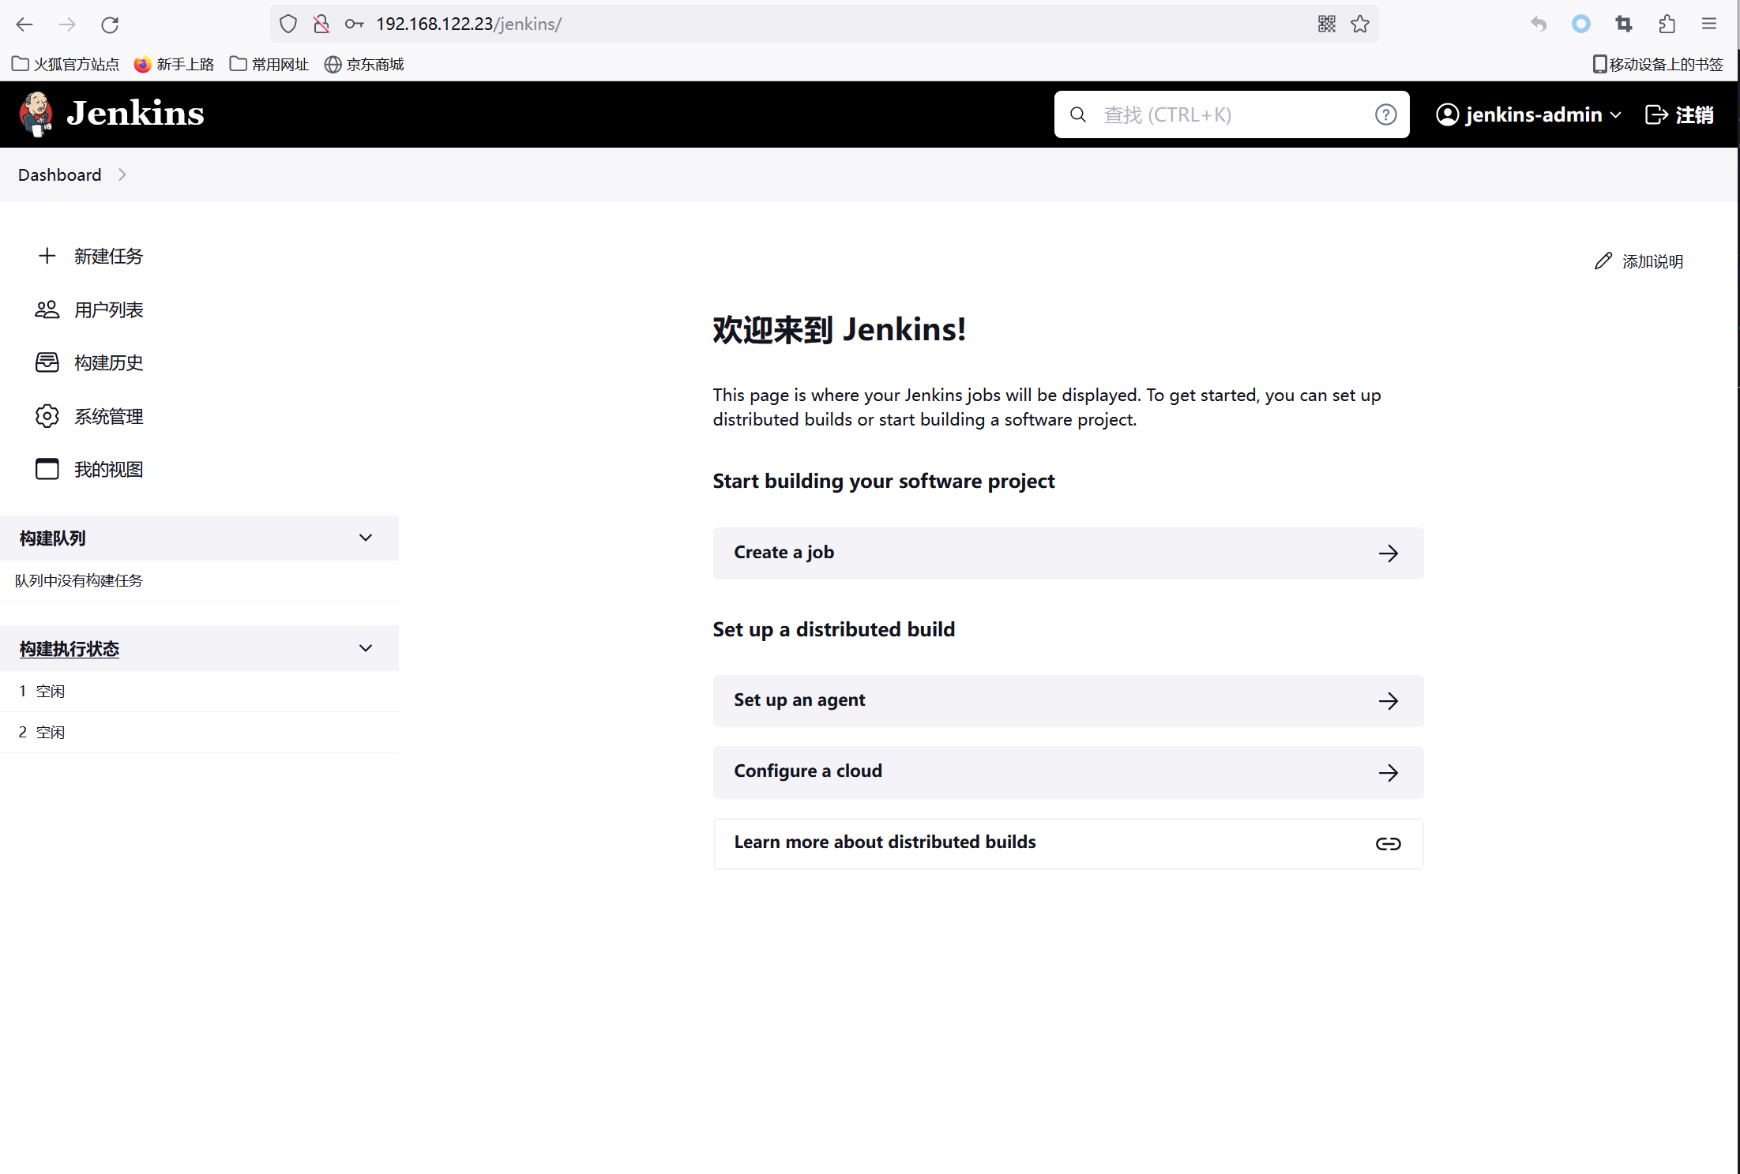This screenshot has width=1740, height=1174.
Task: Select 构建历史 in the sidebar
Action: click(108, 363)
